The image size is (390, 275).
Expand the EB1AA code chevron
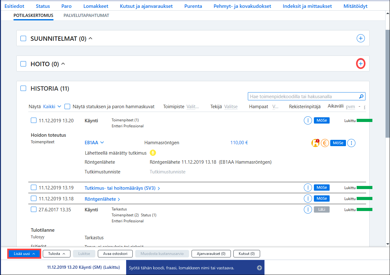[x=102, y=143]
